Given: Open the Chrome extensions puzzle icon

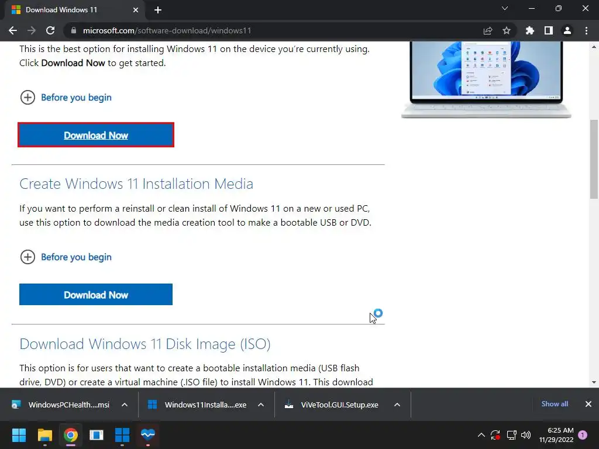Looking at the screenshot, I should click(530, 30).
